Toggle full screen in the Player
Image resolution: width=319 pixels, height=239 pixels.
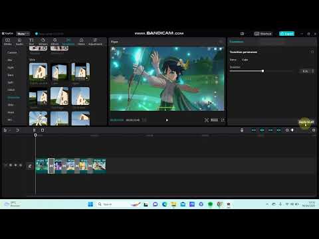coord(223,120)
